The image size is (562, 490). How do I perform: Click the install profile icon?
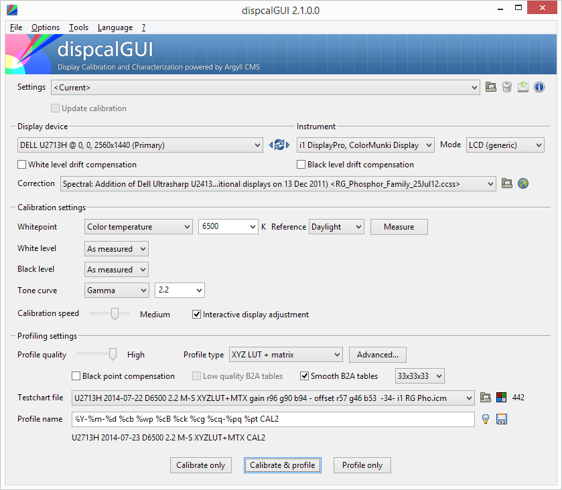click(x=523, y=87)
